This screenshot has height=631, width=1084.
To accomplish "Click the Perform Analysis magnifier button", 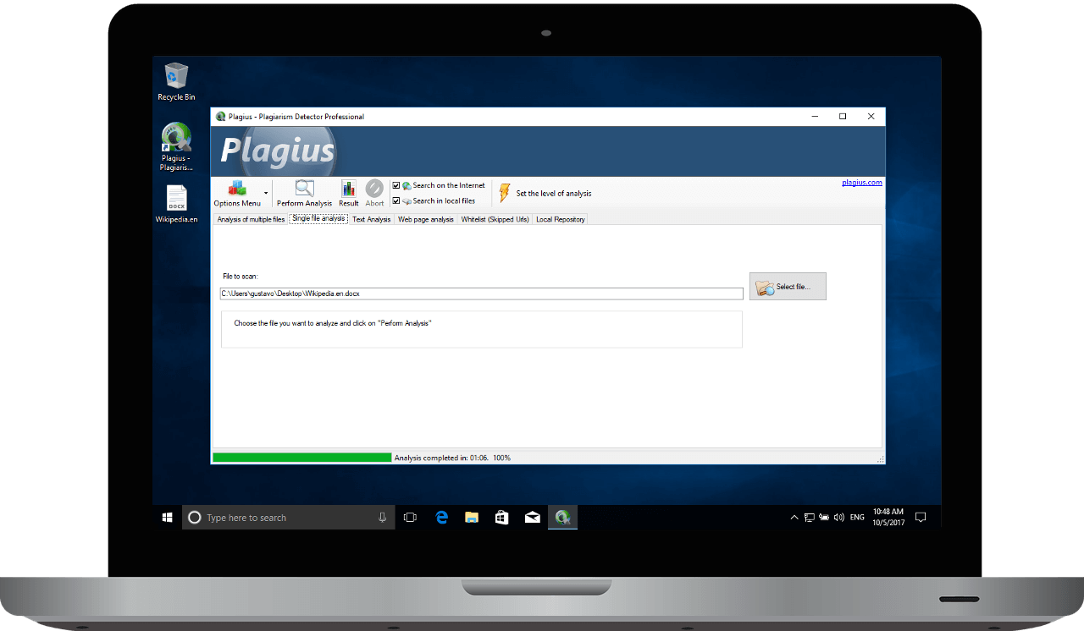I will [304, 193].
